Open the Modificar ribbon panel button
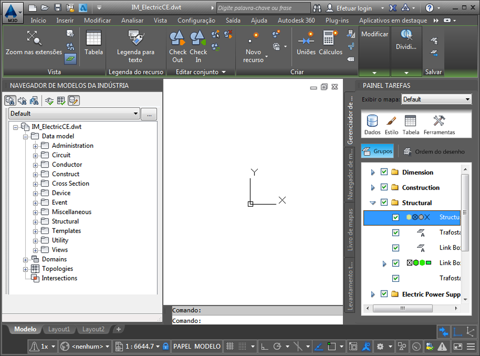480x356 pixels. [374, 51]
